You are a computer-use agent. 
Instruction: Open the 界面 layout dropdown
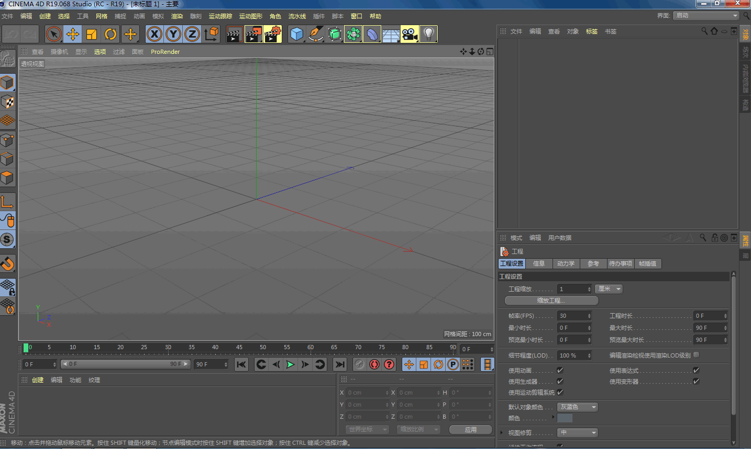point(706,16)
